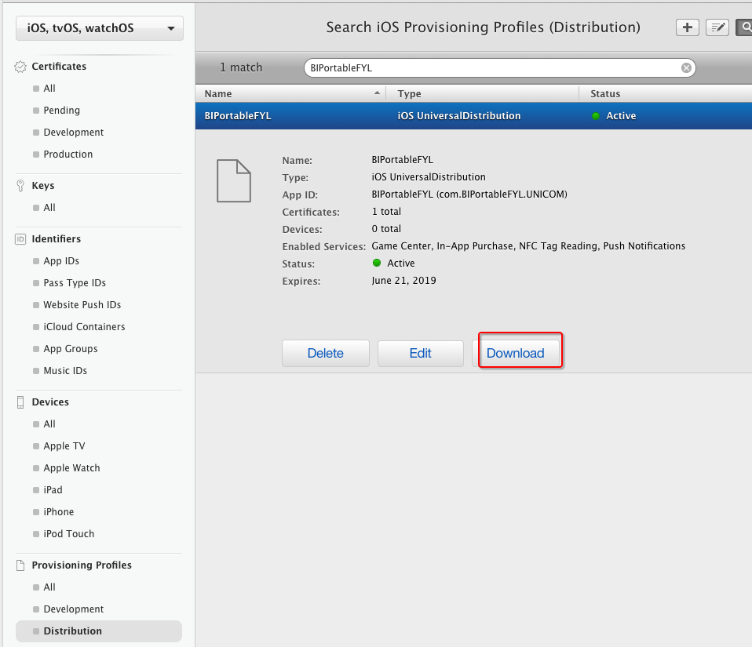Image resolution: width=752 pixels, height=647 pixels.
Task: Click the Devices section phone icon
Action: tap(20, 402)
